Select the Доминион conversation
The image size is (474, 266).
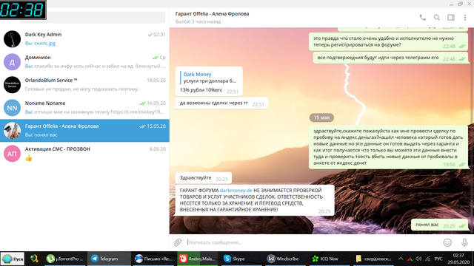tap(84, 62)
